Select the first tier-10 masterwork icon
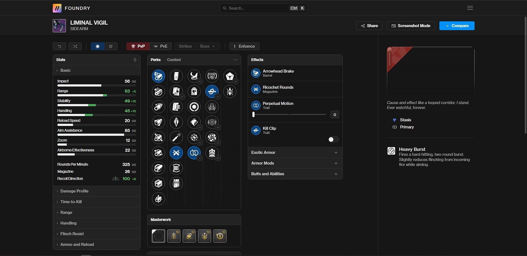This screenshot has height=256, width=527. (174, 236)
